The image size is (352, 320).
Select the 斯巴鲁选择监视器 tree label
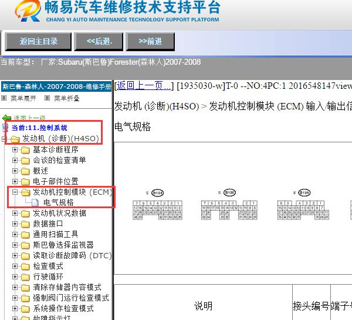click(63, 245)
